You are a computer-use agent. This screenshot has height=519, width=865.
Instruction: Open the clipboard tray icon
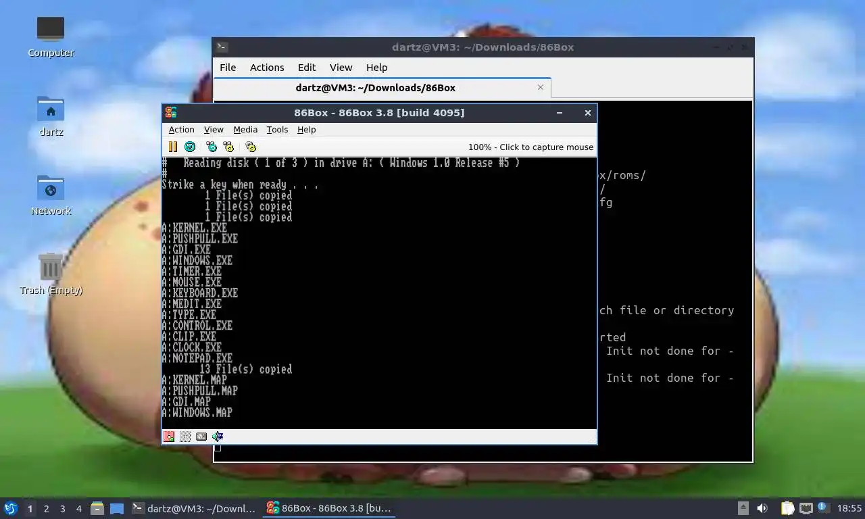tap(787, 508)
